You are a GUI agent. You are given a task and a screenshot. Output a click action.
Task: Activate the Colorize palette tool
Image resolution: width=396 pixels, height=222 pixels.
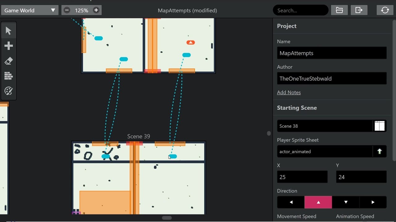point(8,91)
